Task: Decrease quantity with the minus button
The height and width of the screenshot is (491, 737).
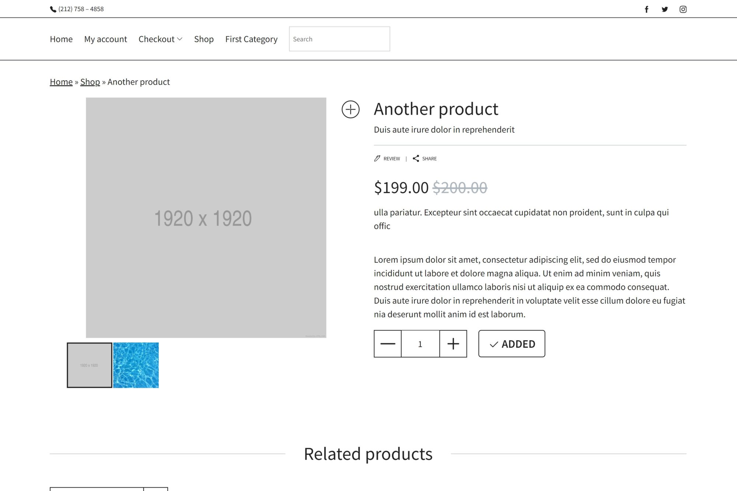Action: (x=388, y=344)
